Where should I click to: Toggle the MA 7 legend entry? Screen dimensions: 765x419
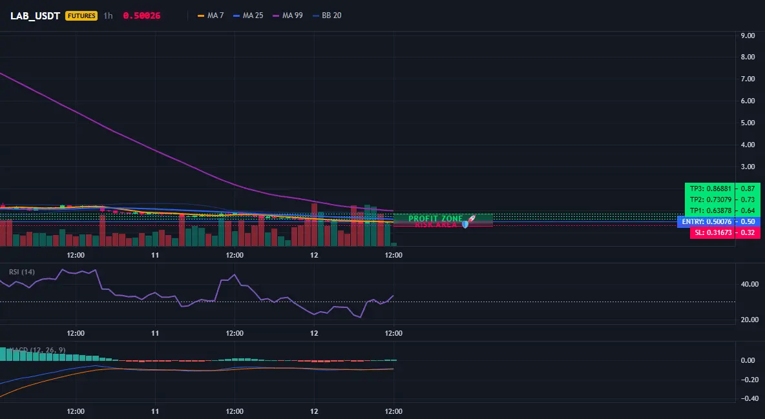pyautogui.click(x=211, y=15)
